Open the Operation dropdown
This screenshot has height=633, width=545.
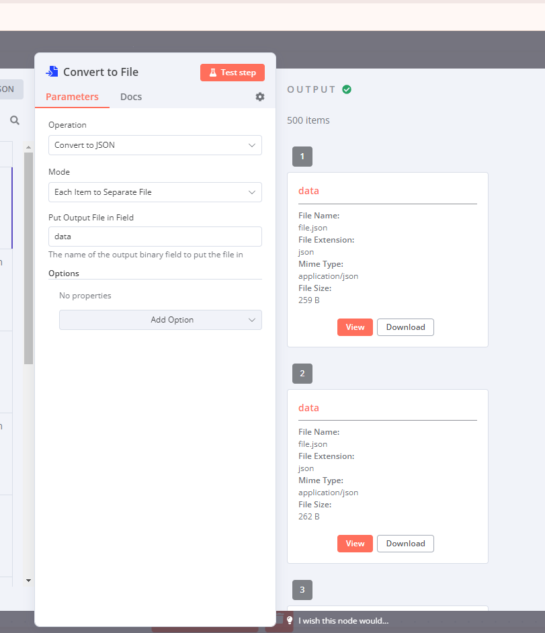click(155, 145)
